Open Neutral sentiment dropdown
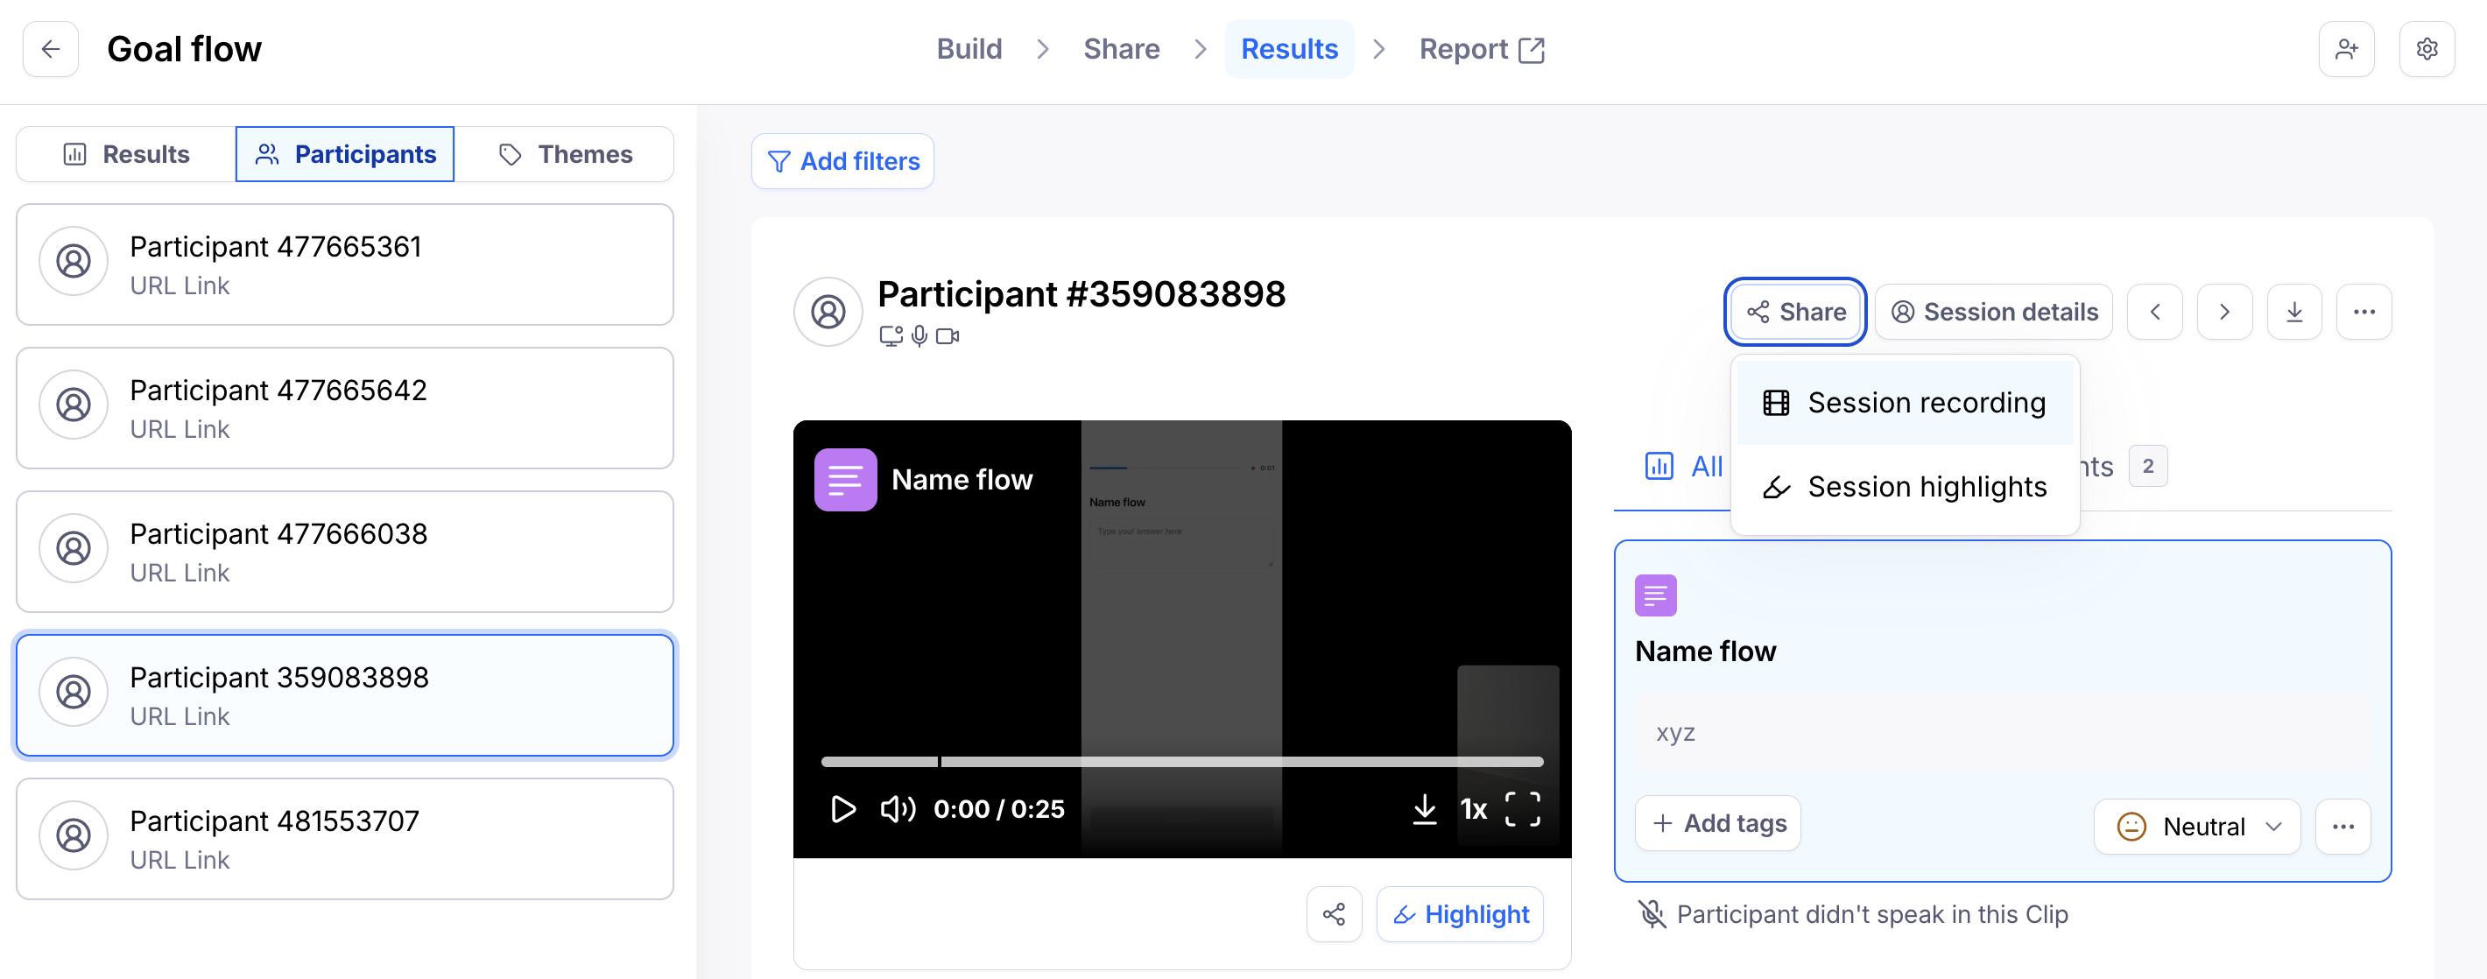This screenshot has height=979, width=2487. pos(2196,827)
